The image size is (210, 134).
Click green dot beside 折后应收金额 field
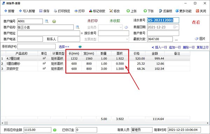[55, 130]
